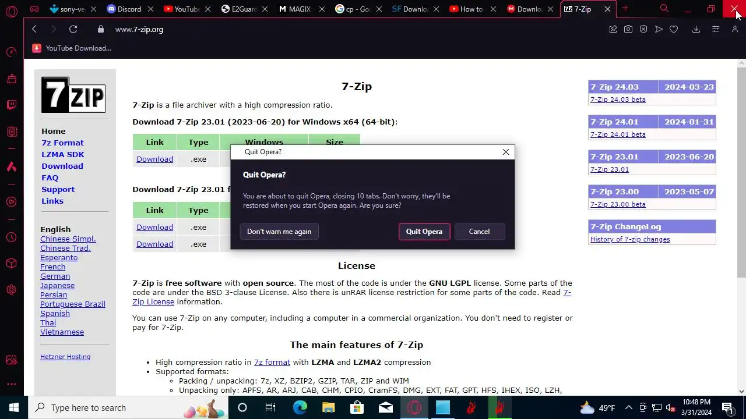The height and width of the screenshot is (419, 746).
Task: Open ad blocker shield icon
Action: point(643,29)
